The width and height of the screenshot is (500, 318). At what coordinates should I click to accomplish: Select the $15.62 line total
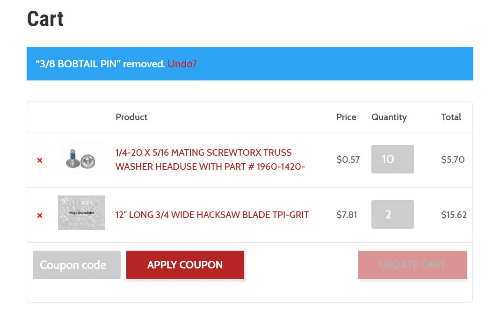[x=454, y=215]
